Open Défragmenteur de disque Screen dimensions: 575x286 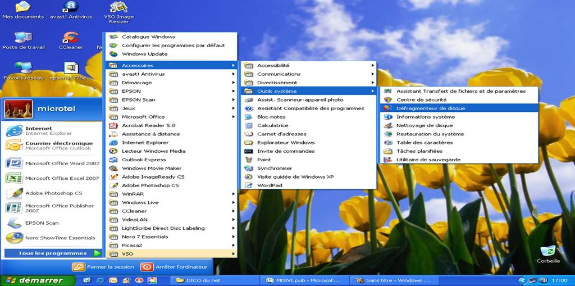coord(458,108)
